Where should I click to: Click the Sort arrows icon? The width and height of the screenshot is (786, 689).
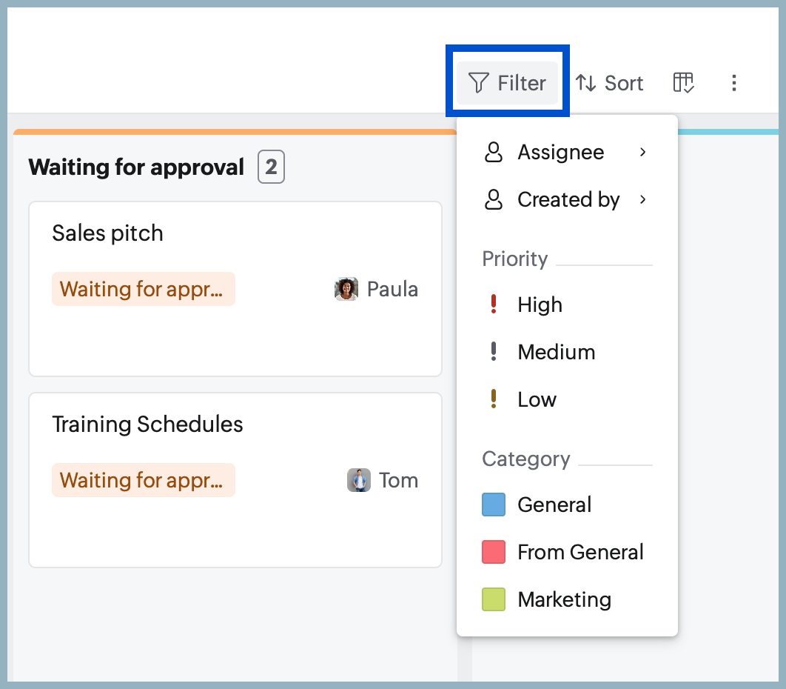tap(585, 83)
